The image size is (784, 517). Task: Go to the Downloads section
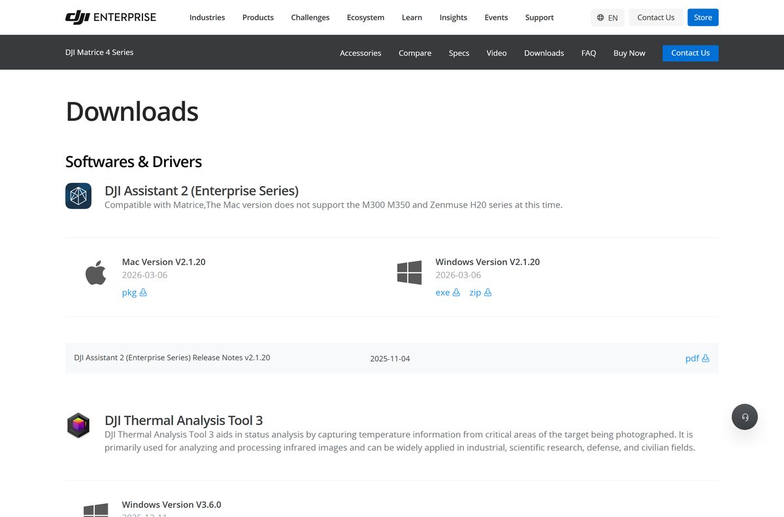544,53
